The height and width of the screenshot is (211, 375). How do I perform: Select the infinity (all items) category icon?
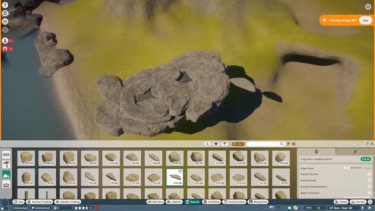click(6, 155)
